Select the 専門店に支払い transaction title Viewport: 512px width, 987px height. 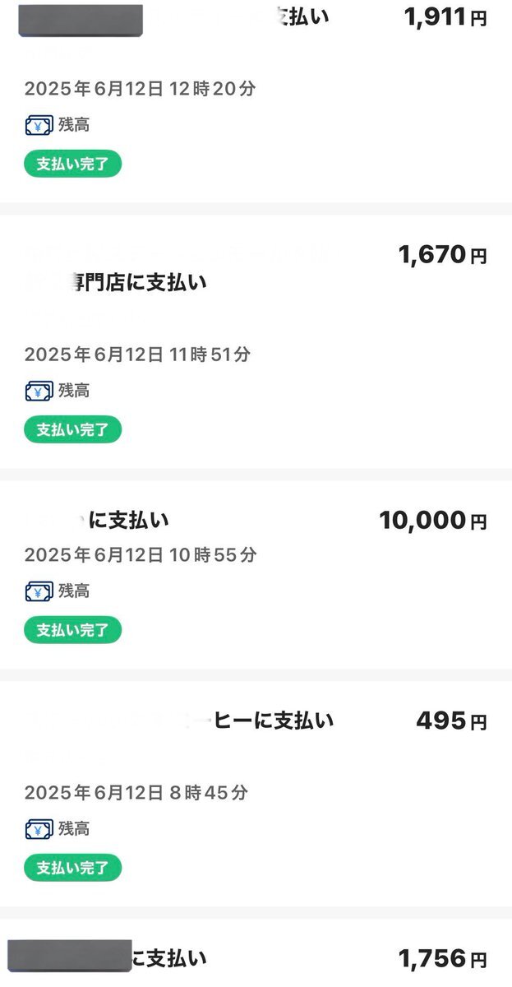click(x=140, y=283)
